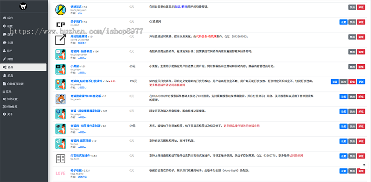Click 设置 button for 奇狐搜索插件LIKE强化版

(343, 97)
